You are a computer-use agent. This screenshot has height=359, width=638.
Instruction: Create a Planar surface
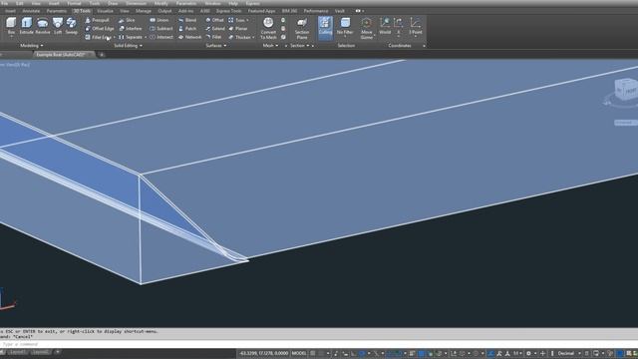click(238, 29)
